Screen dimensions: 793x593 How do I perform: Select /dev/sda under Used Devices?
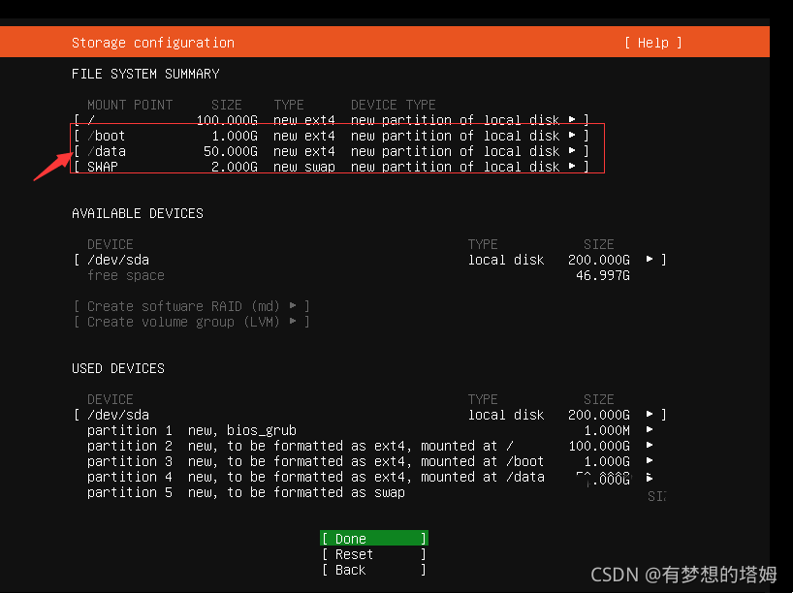click(370, 415)
